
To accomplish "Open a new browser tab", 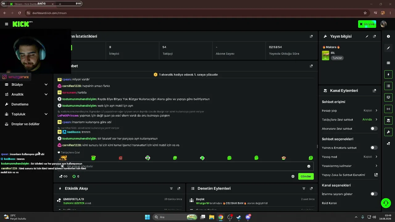I will (x=60, y=4).
